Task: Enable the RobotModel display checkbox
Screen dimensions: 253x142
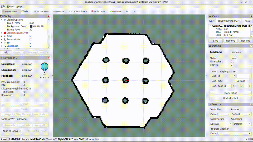Action: coord(31,40)
